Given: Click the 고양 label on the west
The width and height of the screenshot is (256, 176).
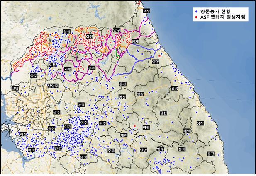Looking at the screenshot, I should point(16,88).
